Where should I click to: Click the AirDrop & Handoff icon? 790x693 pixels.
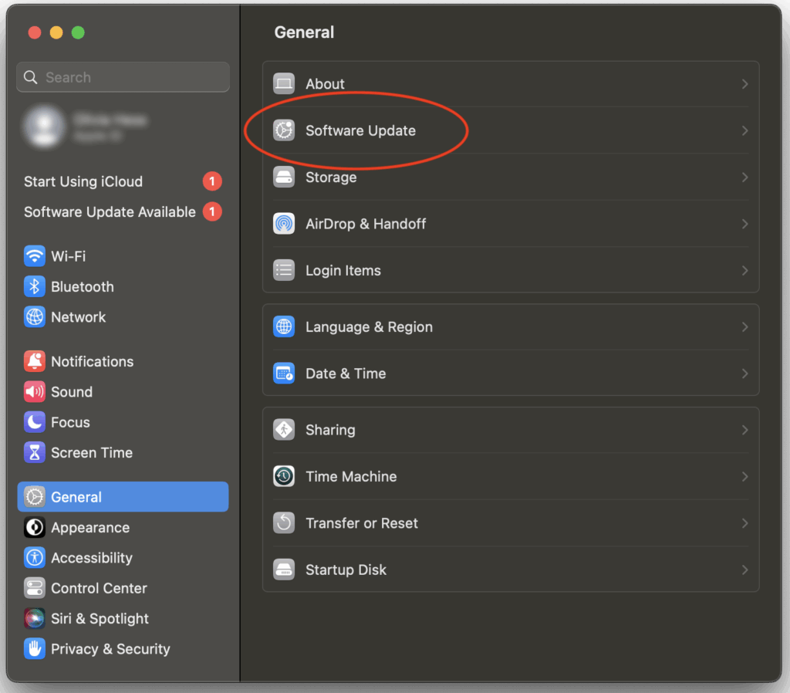(284, 224)
